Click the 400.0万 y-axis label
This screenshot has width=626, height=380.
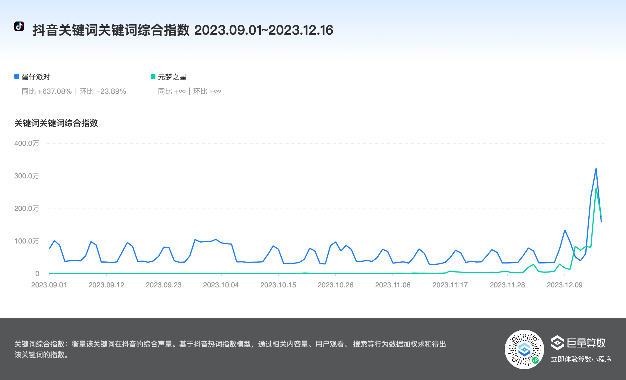(27, 143)
